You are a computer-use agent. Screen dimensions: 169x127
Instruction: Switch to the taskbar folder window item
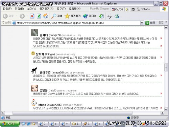point(76,124)
